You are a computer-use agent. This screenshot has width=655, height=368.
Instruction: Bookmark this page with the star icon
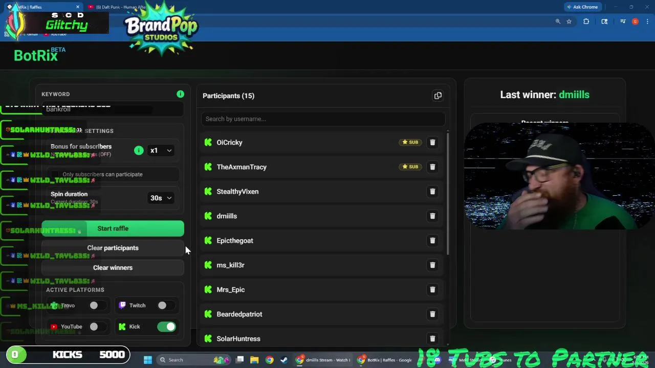click(569, 21)
